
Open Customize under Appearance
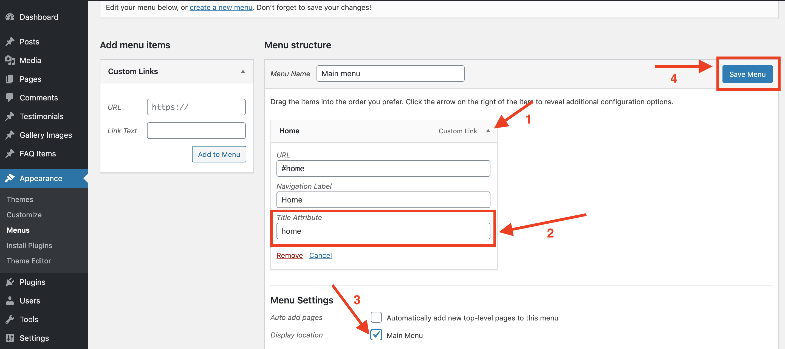click(24, 215)
